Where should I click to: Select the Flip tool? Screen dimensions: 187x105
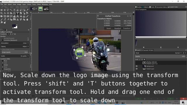coord(8,16)
